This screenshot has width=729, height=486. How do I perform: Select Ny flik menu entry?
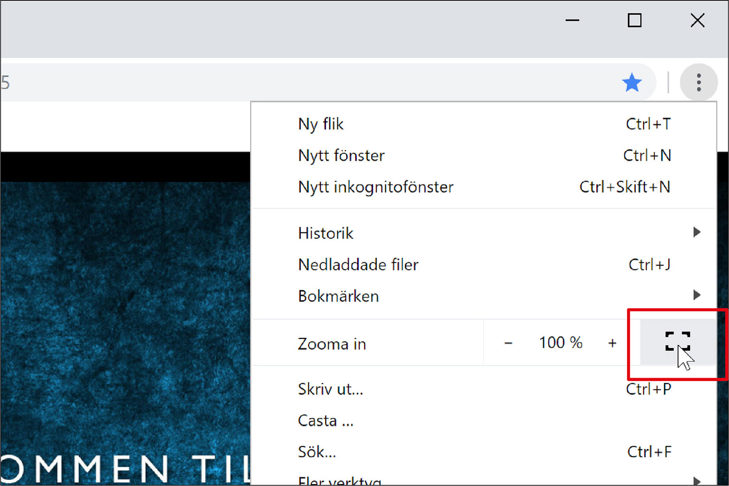coord(321,124)
